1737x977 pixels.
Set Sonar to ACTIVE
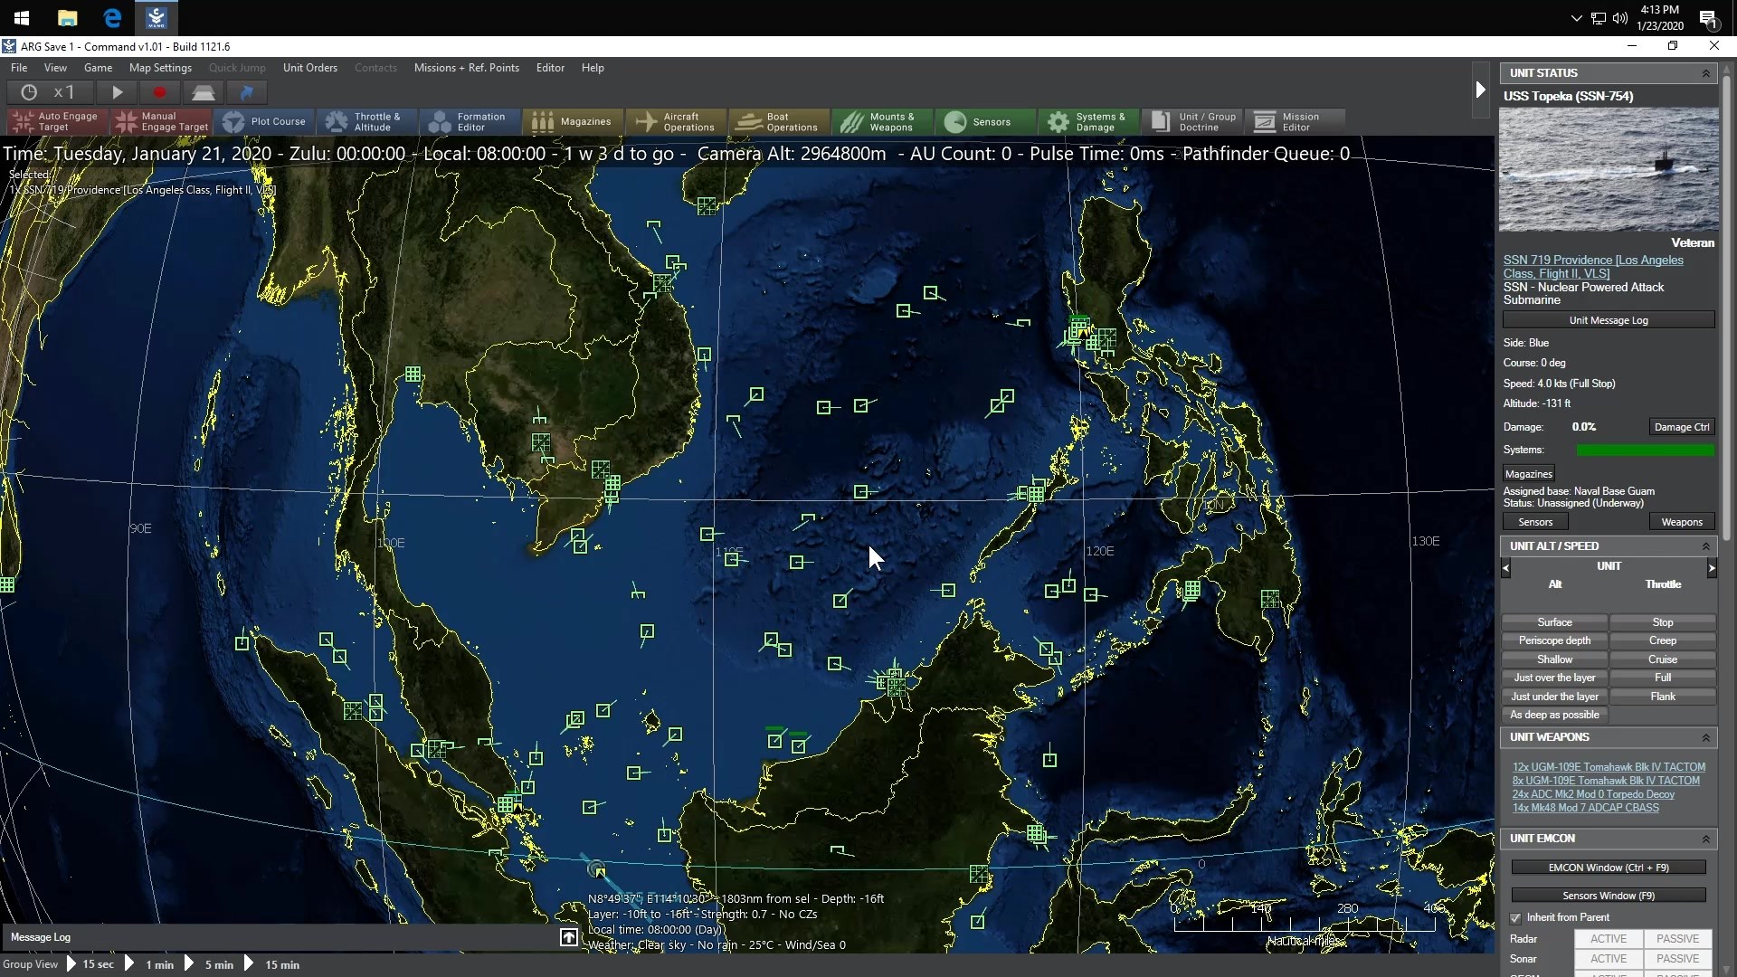click(x=1609, y=959)
